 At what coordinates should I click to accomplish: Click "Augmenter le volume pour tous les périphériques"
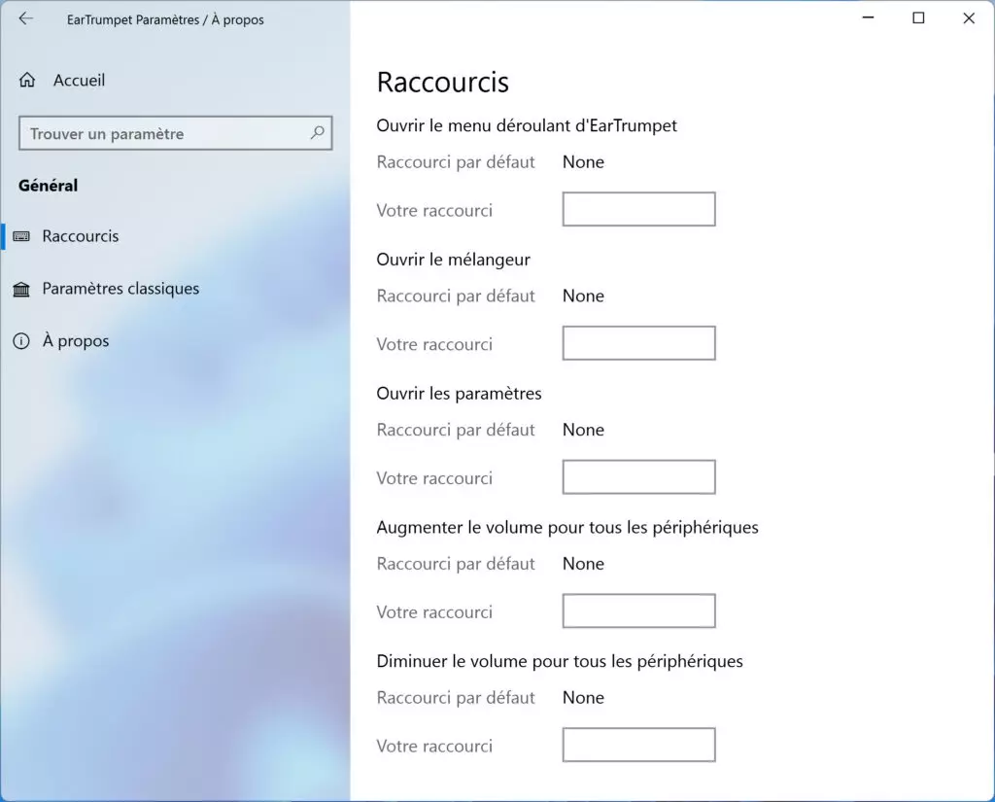pos(567,528)
